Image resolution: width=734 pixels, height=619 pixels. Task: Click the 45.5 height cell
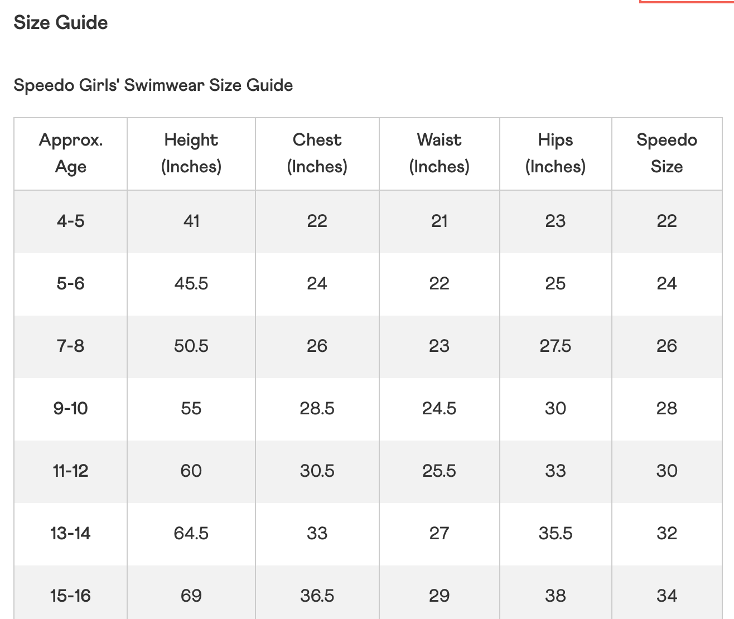(x=191, y=284)
